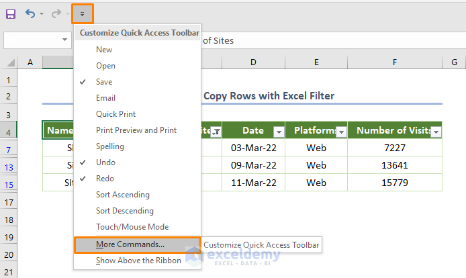Click the Customize Quick Access Toolbar arrow
This screenshot has width=466, height=278.
pyautogui.click(x=82, y=13)
